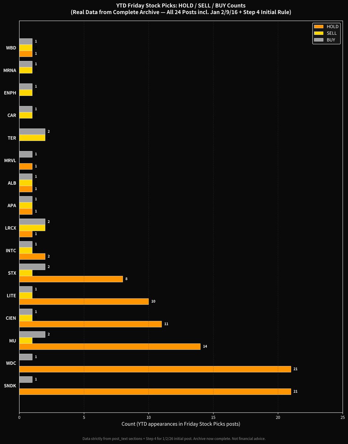Click the WDC ticker label on the y-axis
Screen dimensions: 348x444
coord(11,363)
